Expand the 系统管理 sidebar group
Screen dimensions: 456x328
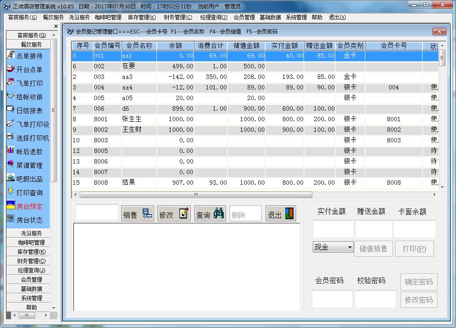[28, 298]
